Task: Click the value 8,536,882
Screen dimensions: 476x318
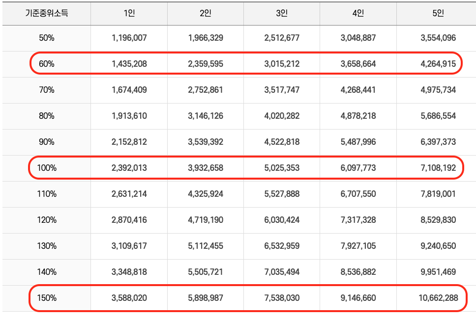Action: 358,272
